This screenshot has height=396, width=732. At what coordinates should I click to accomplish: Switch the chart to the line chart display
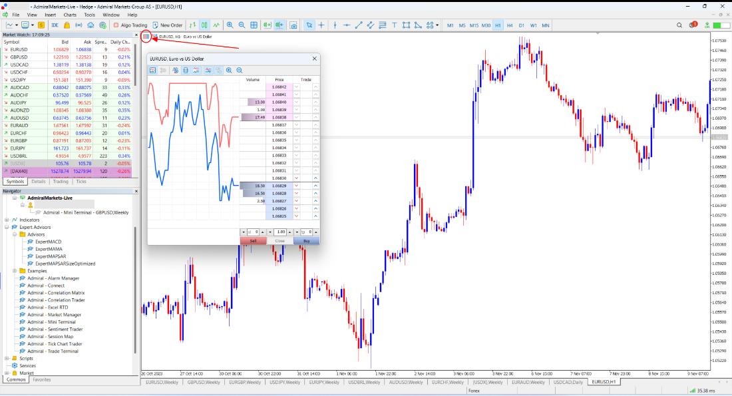pyautogui.click(x=217, y=25)
